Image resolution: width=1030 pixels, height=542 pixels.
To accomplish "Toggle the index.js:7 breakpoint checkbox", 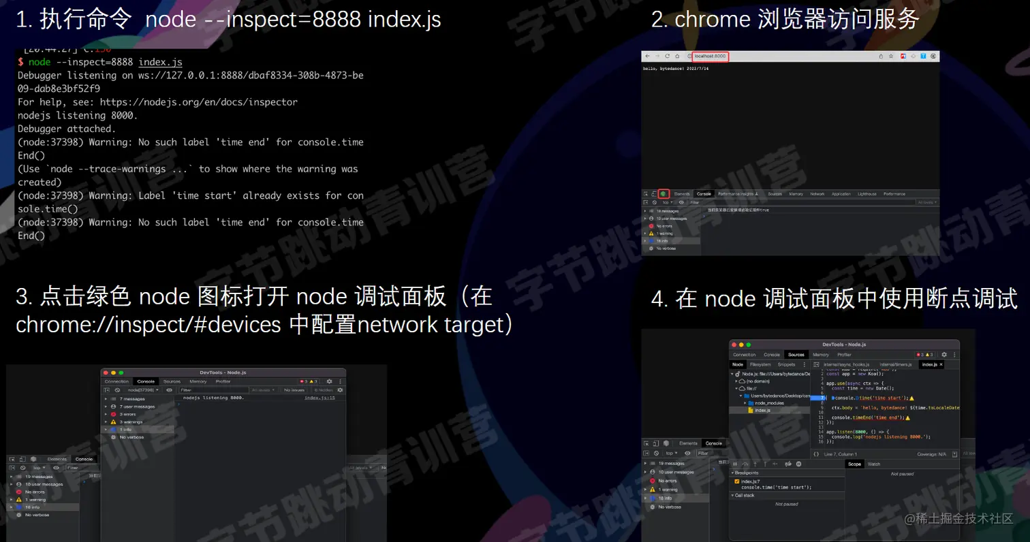I will click(737, 481).
